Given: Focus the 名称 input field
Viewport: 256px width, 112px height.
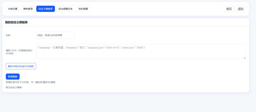Looking at the screenshot, I should [x=55, y=35].
